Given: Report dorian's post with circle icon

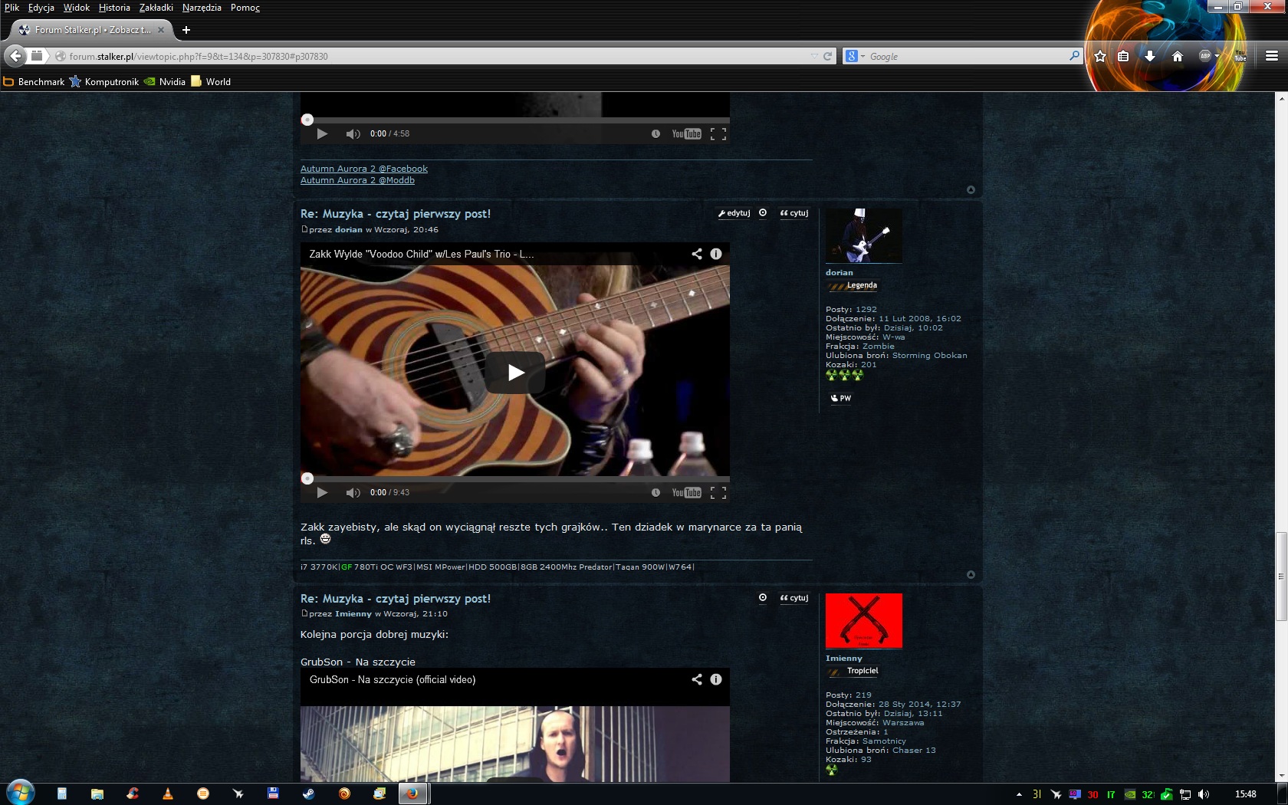Looking at the screenshot, I should point(763,213).
